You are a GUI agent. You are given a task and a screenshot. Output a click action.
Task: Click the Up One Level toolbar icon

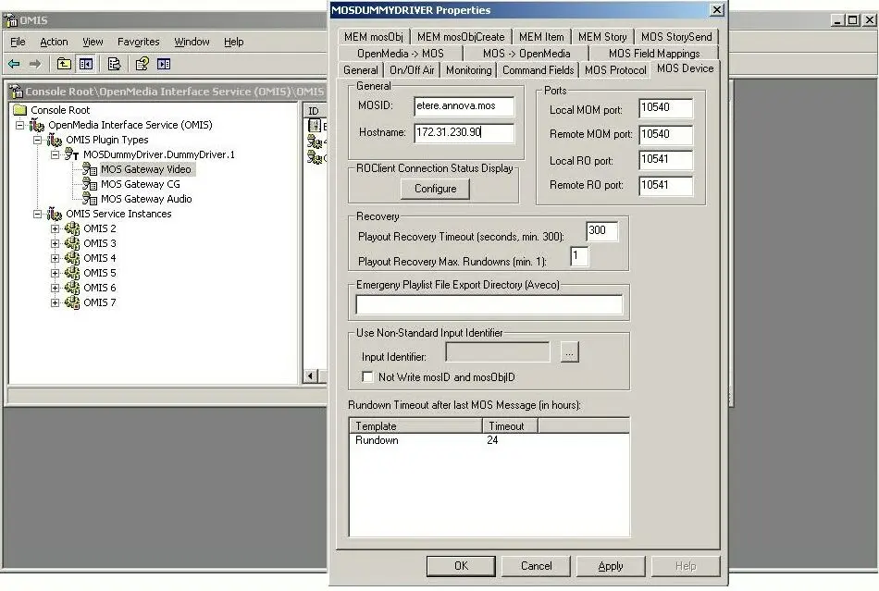(x=64, y=64)
